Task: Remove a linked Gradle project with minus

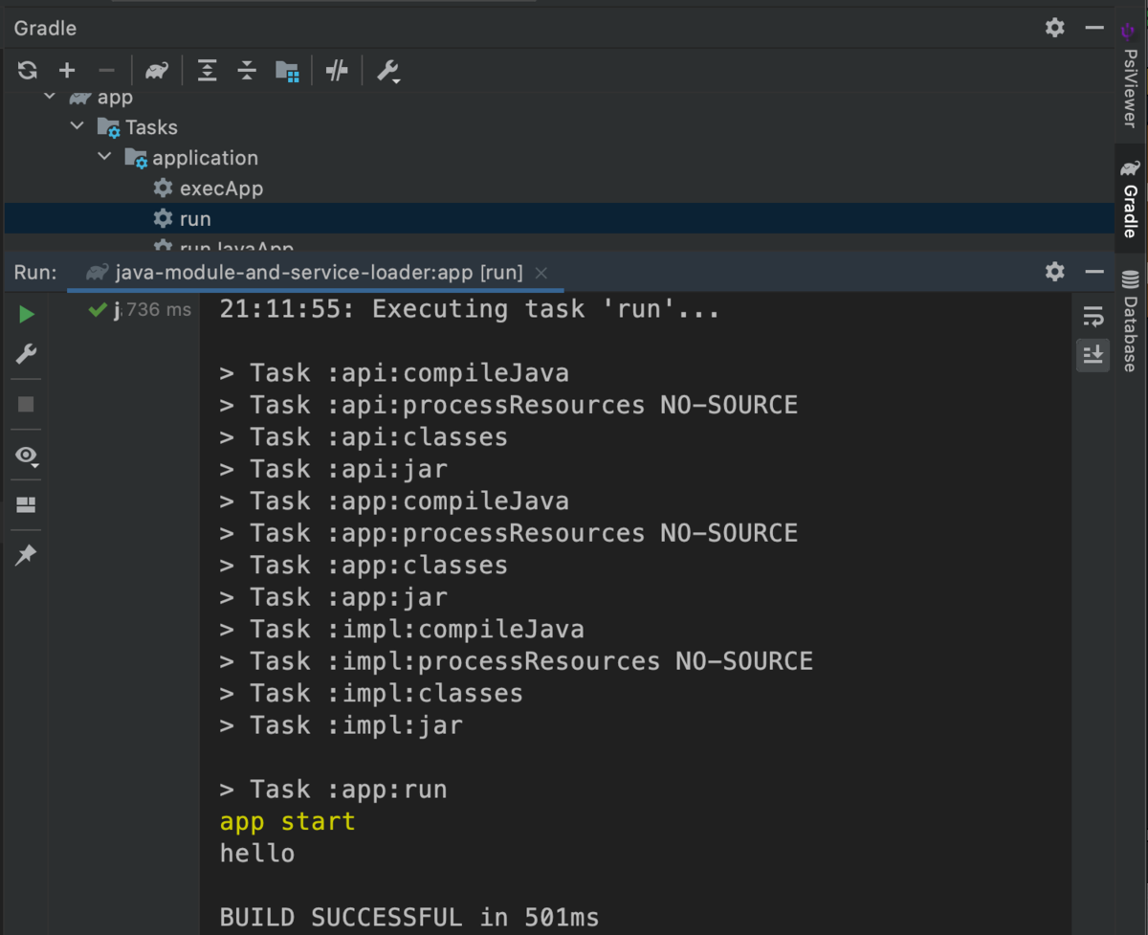Action: tap(106, 70)
